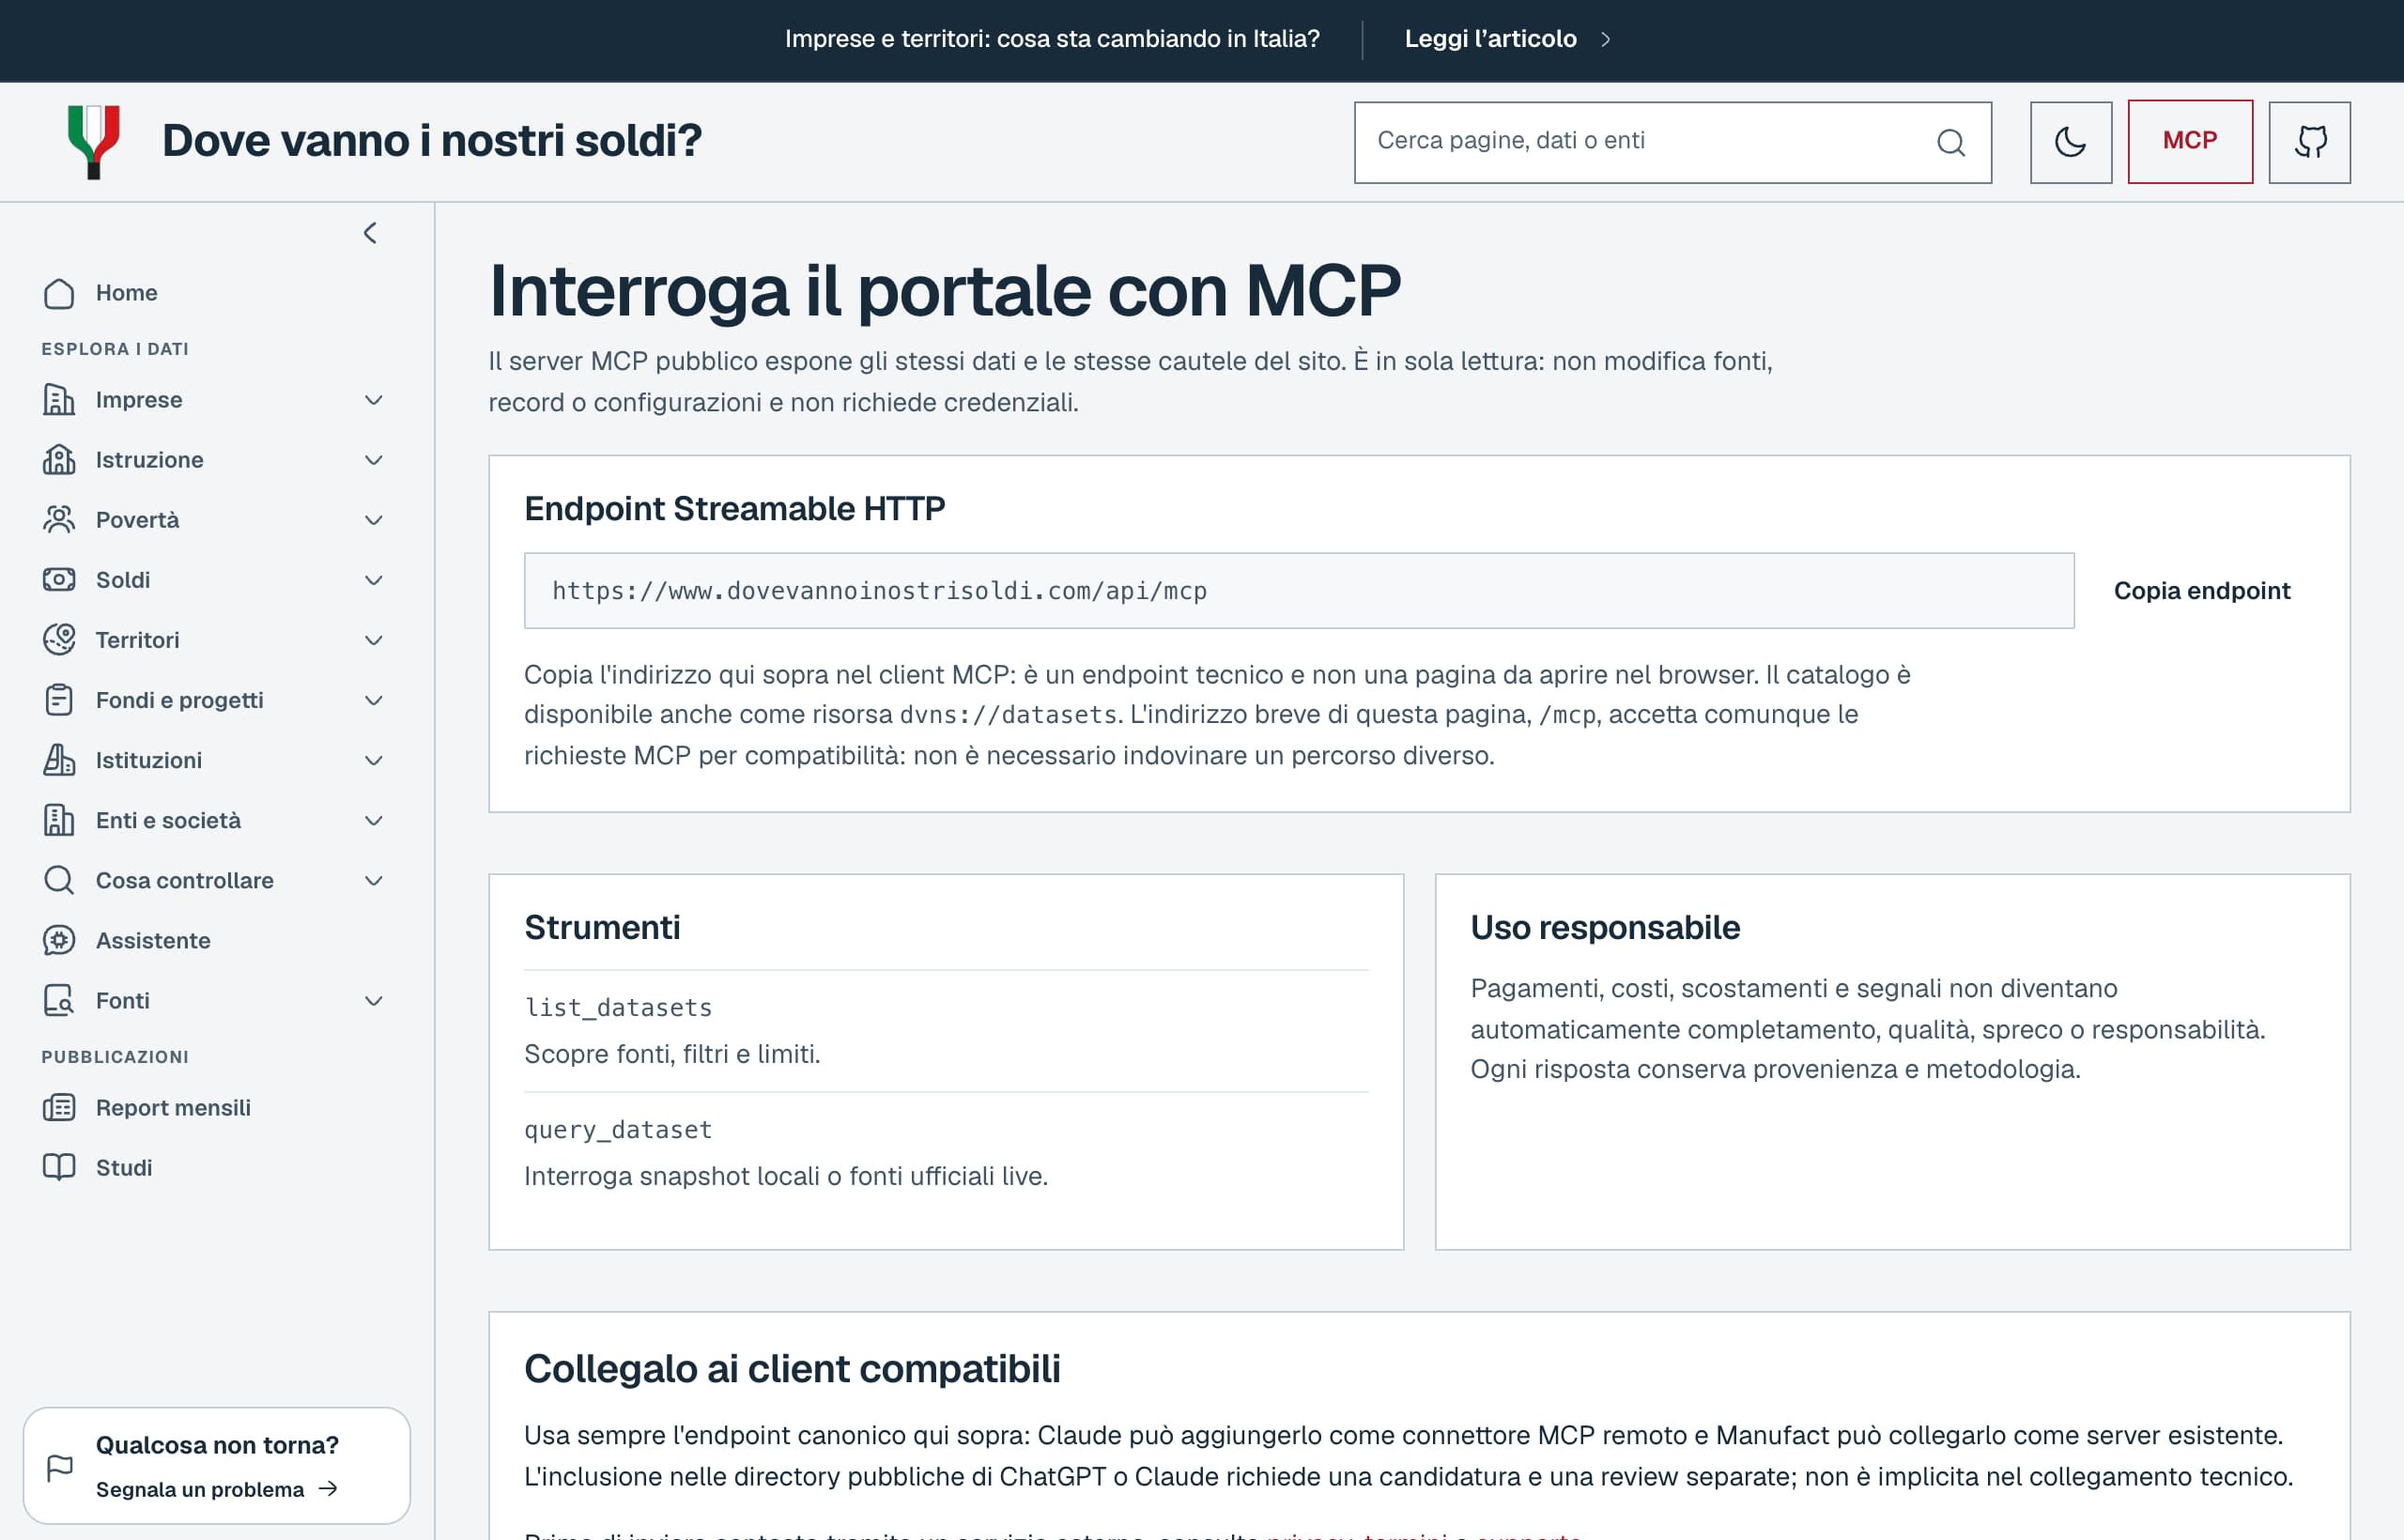Expand the Soldi section chevron
Image resolution: width=2404 pixels, height=1540 pixels.
pos(374,580)
